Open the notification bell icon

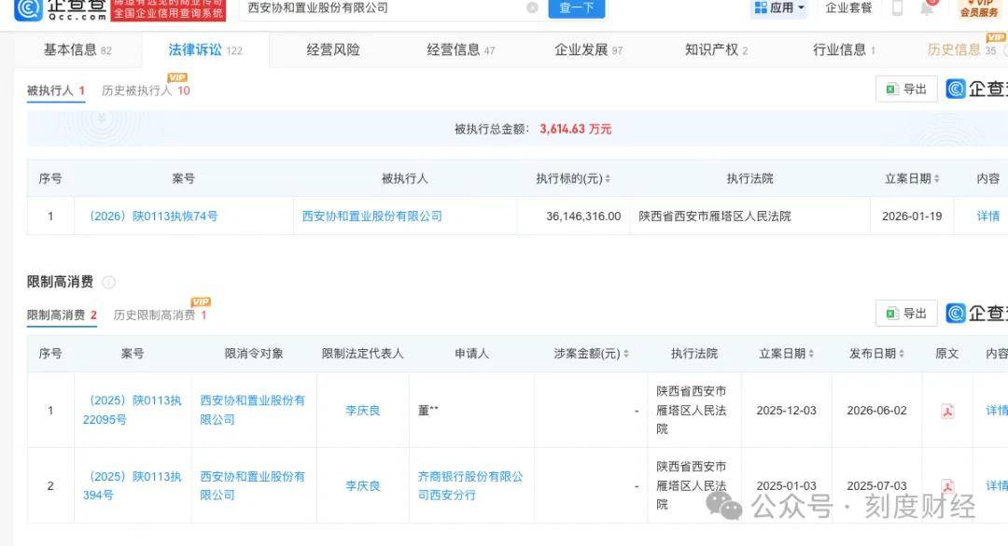927,7
